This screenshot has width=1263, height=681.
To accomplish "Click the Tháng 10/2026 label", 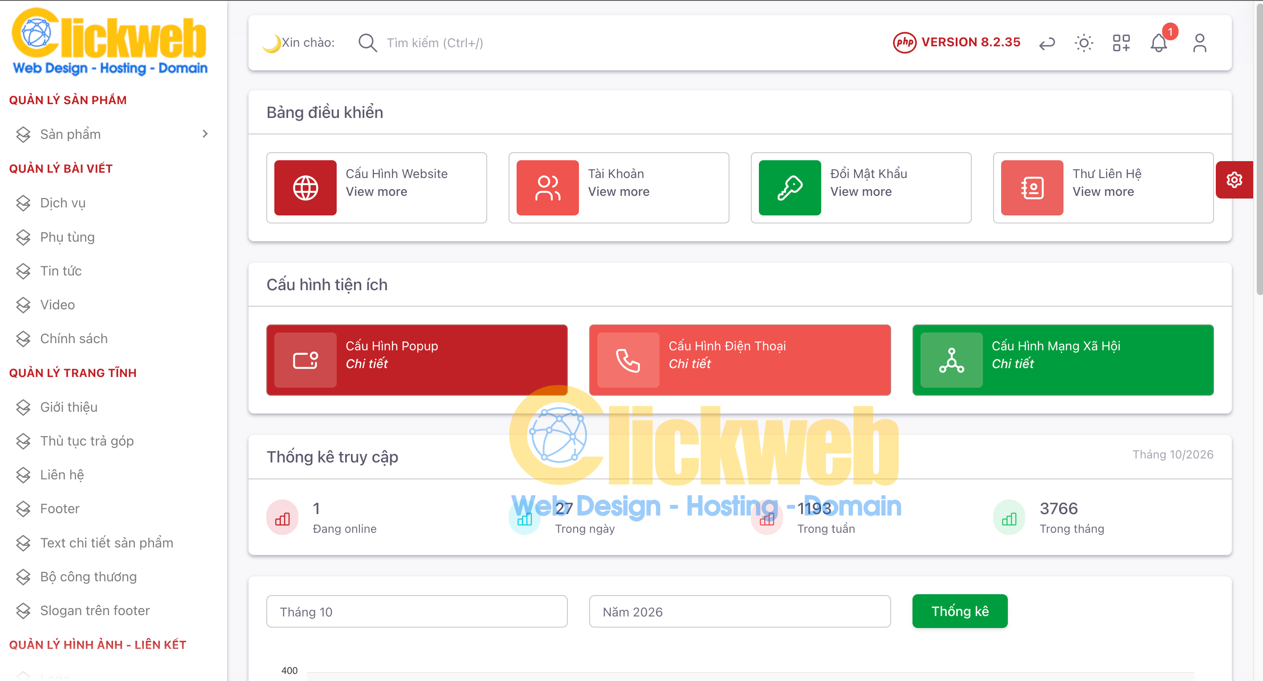I will (x=1173, y=454).
